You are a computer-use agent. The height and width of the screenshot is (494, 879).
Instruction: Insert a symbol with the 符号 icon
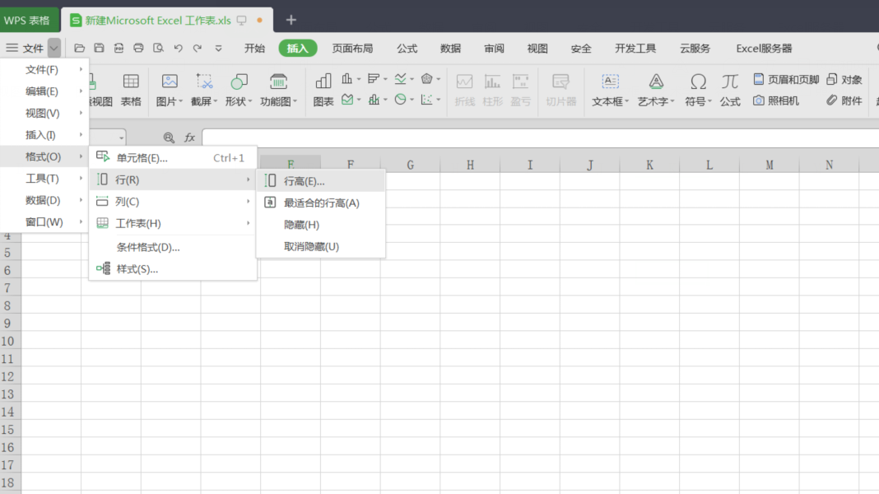pos(698,90)
